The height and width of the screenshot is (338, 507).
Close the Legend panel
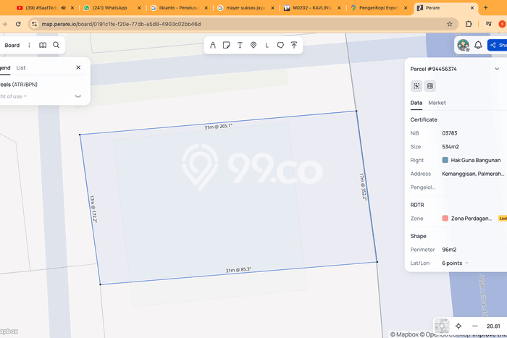click(x=78, y=67)
